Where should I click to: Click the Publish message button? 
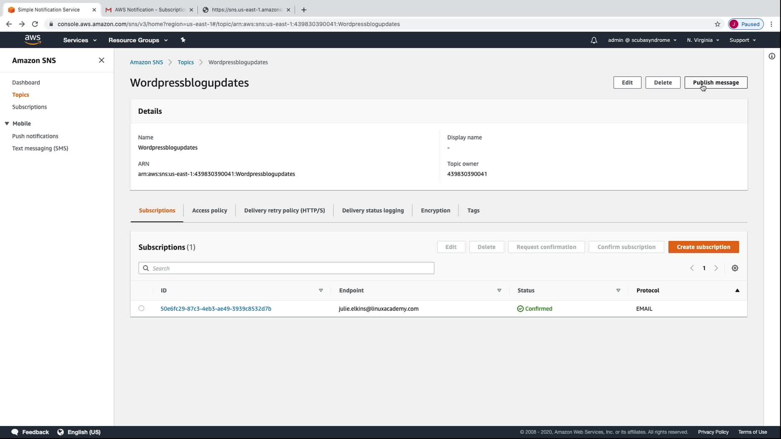click(x=716, y=82)
